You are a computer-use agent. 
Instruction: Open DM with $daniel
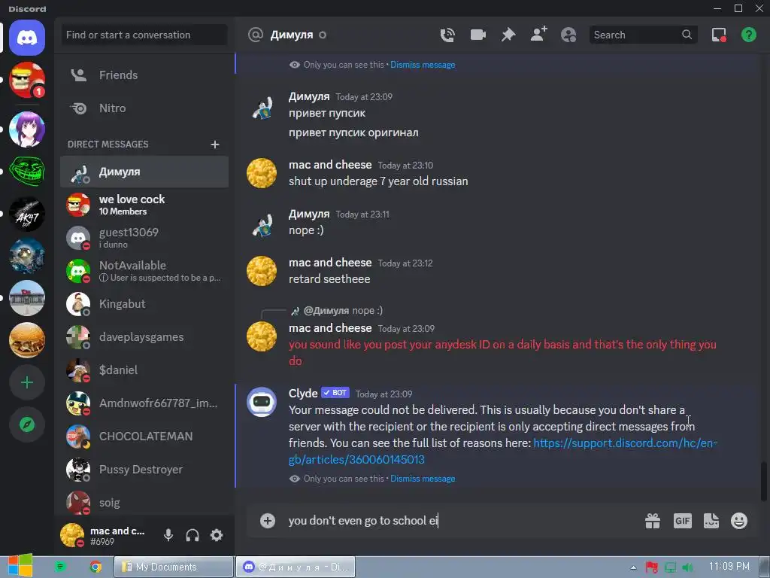pyautogui.click(x=144, y=370)
